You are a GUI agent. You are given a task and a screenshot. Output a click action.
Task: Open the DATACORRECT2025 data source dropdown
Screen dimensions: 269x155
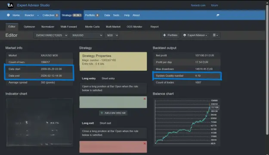51,36
